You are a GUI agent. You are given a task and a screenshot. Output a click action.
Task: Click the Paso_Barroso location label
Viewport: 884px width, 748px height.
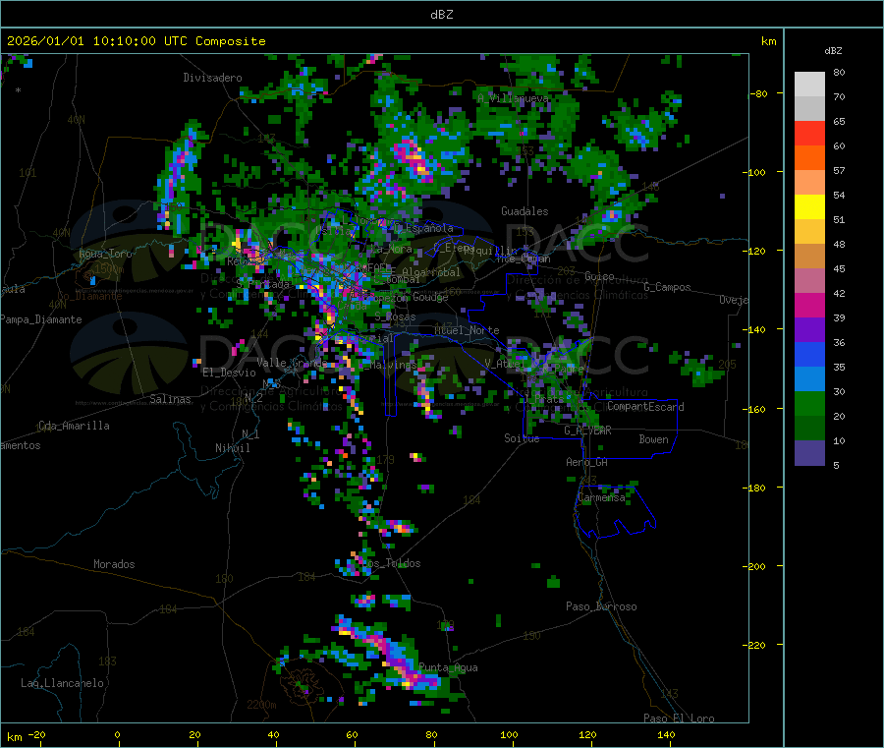(601, 606)
